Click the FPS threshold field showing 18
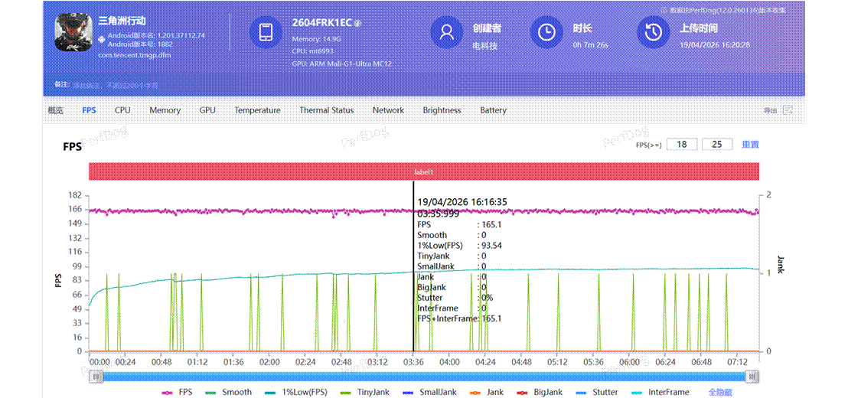This screenshot has width=848, height=398. pyautogui.click(x=681, y=144)
